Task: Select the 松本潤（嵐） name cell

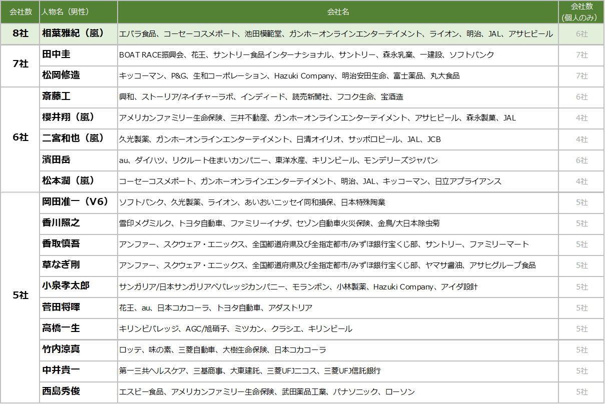Action: click(x=79, y=181)
